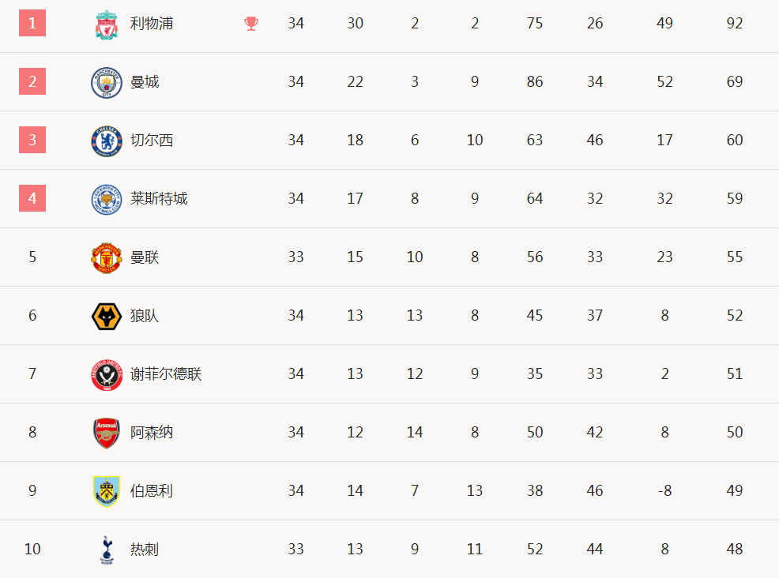Click the Chelsea club crest
Viewport: 779px width, 578px height.
107,141
